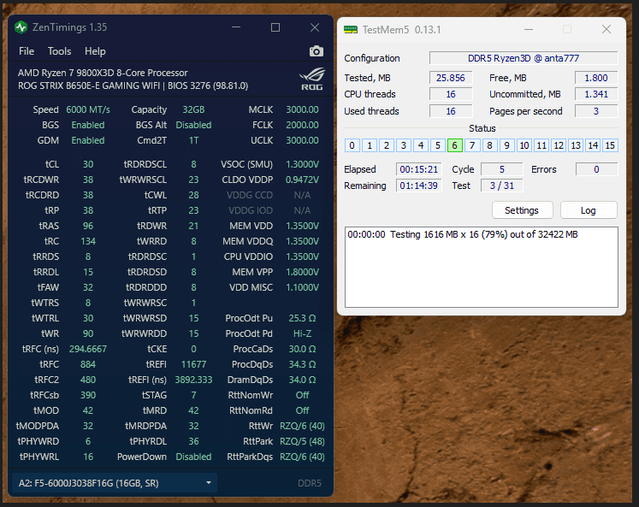Open the TestMem5 Log button
639x507 pixels.
tap(589, 210)
